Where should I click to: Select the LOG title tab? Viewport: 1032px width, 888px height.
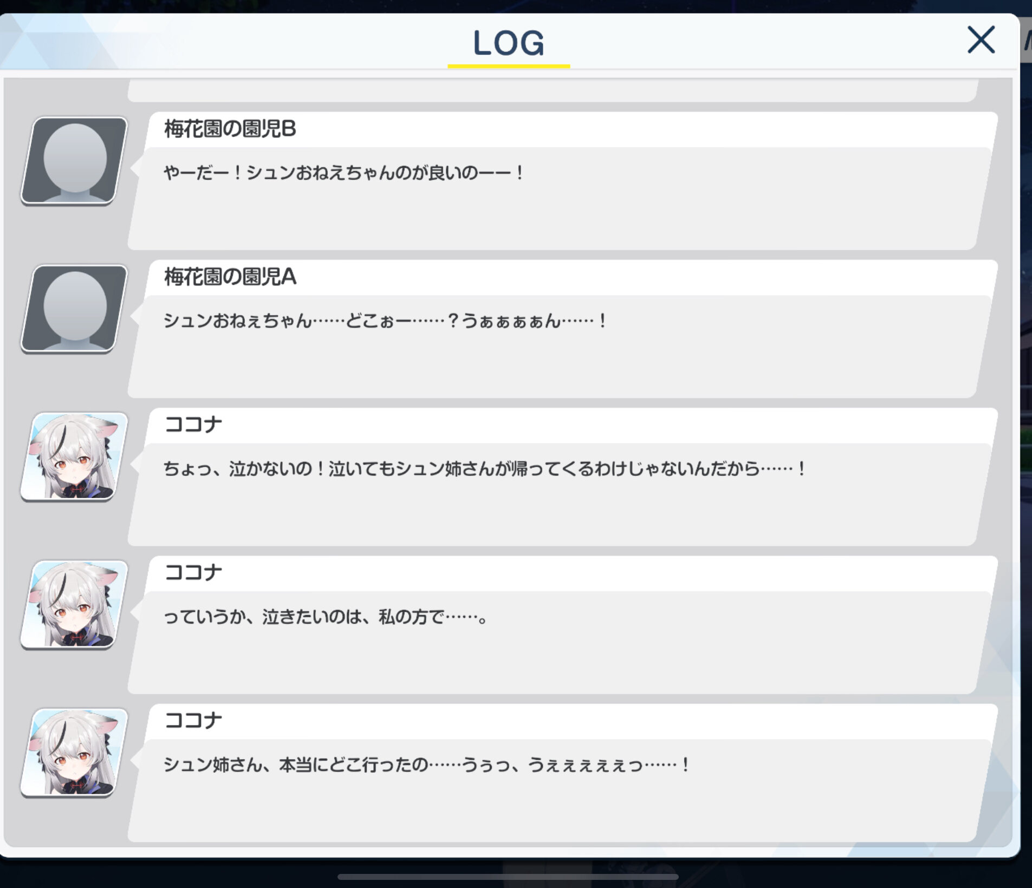pos(509,44)
